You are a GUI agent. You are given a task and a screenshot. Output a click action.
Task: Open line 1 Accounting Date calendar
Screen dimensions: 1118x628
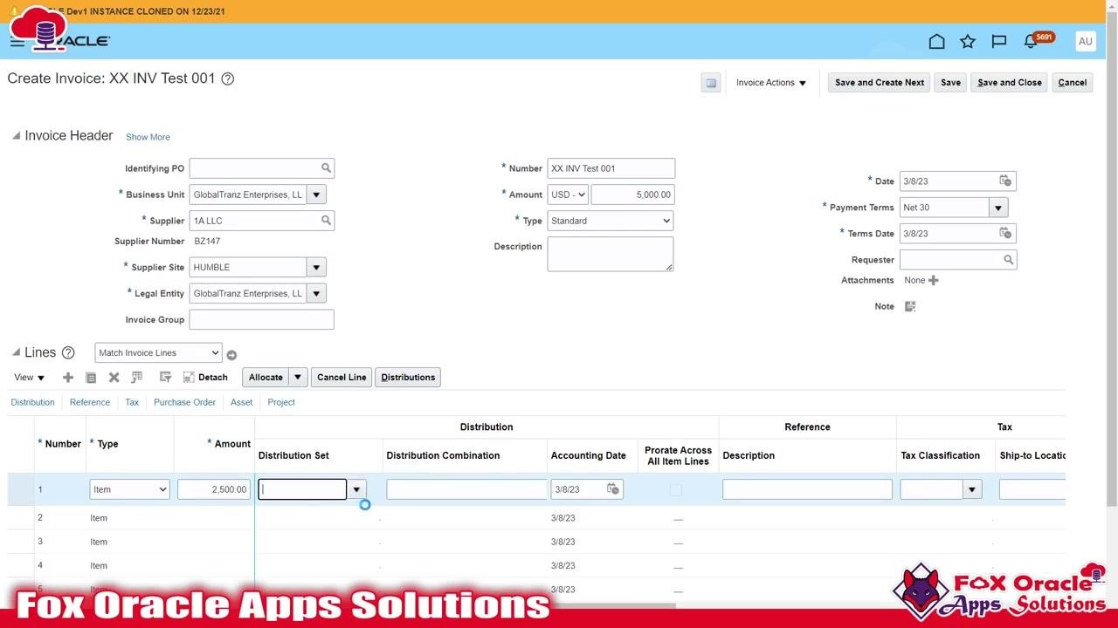(613, 489)
